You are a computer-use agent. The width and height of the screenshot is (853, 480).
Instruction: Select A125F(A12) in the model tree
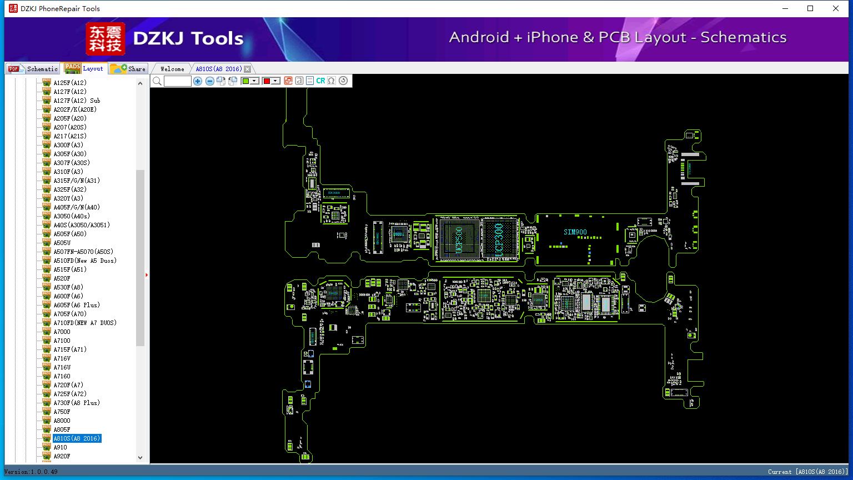pyautogui.click(x=70, y=83)
